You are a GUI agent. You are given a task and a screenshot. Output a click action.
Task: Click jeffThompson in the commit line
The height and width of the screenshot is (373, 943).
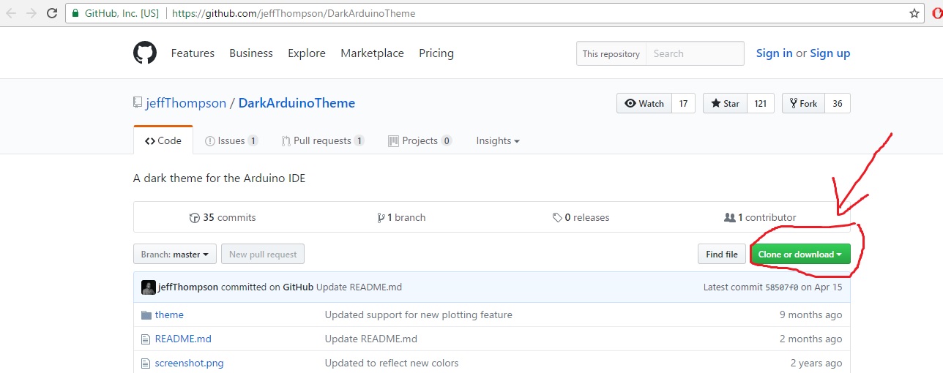click(x=188, y=287)
